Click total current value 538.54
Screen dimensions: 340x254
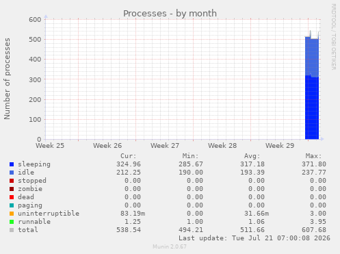pyautogui.click(x=129, y=230)
